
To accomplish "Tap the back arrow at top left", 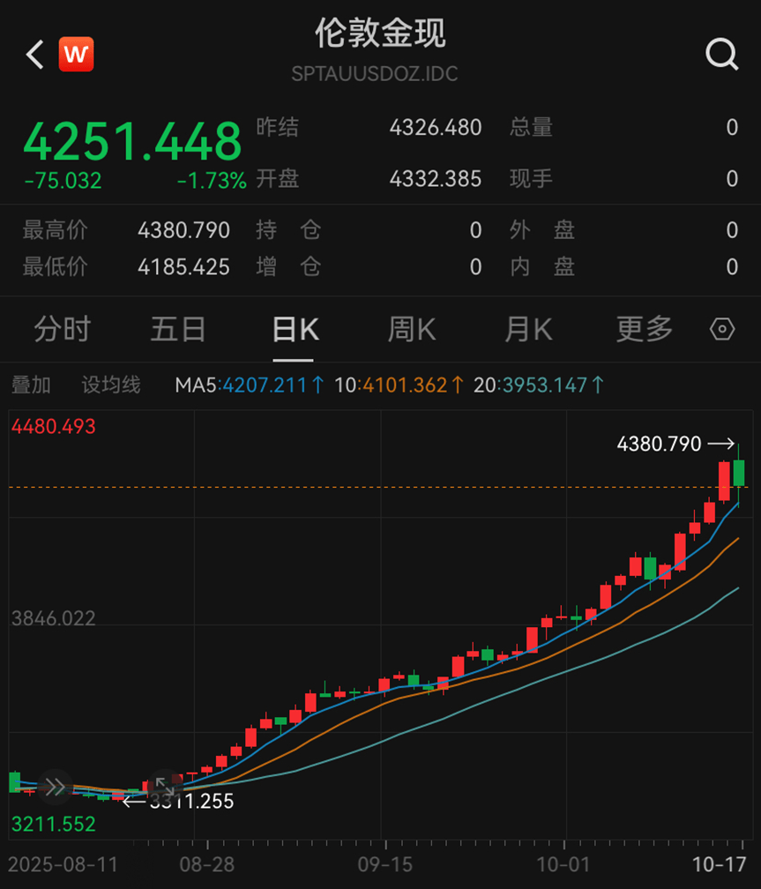I will click(x=34, y=55).
